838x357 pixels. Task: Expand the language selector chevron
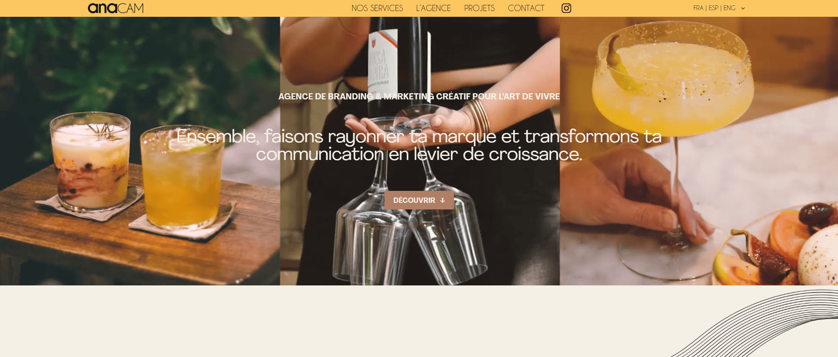(x=743, y=8)
